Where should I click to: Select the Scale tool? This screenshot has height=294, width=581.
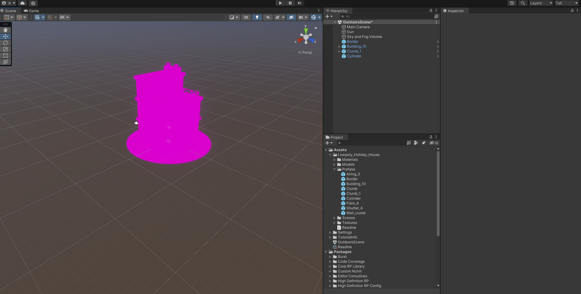[5, 49]
